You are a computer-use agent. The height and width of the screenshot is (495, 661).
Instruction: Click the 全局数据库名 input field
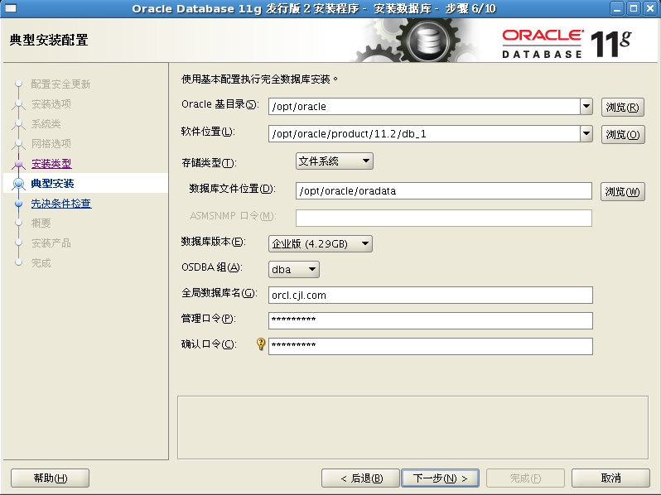431,295
